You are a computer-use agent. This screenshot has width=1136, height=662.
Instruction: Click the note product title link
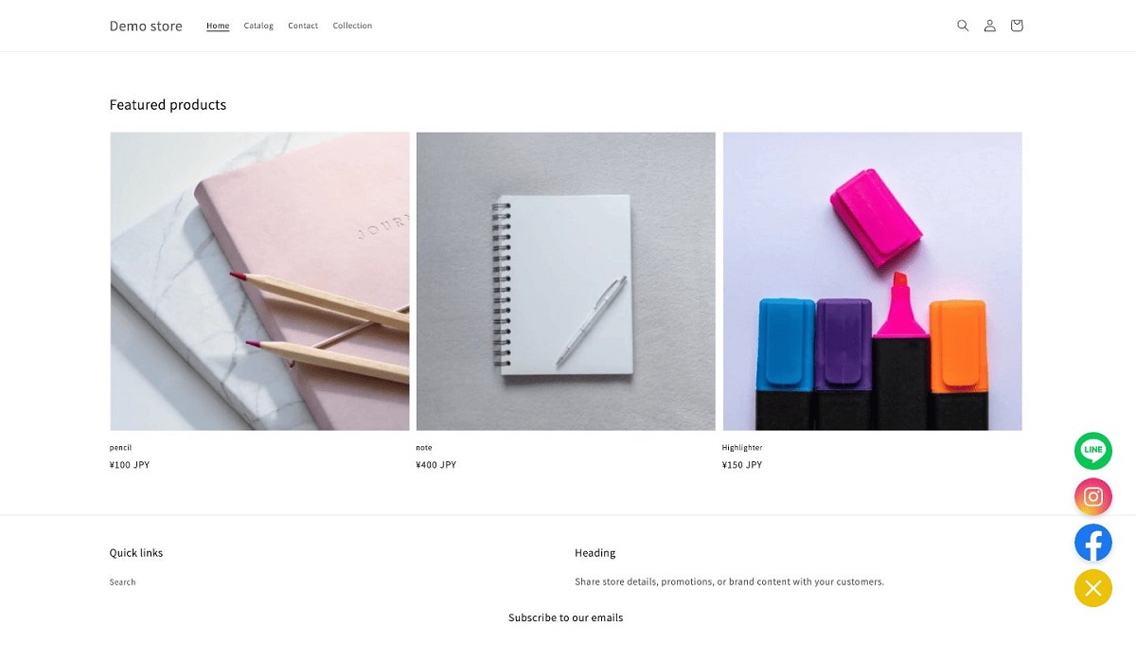coord(424,448)
